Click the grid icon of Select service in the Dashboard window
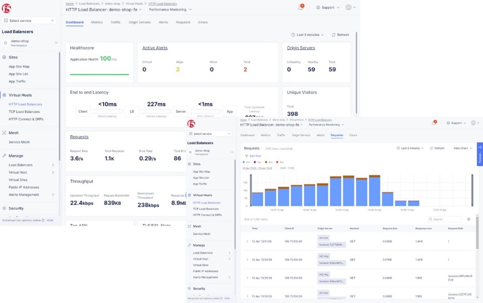Image resolution: width=483 pixels, height=303 pixels. pyautogui.click(x=6, y=21)
